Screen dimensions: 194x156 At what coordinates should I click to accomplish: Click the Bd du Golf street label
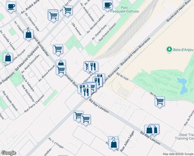point(122,76)
